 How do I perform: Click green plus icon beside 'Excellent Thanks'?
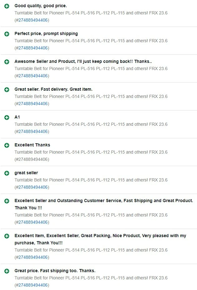[x=7, y=145]
